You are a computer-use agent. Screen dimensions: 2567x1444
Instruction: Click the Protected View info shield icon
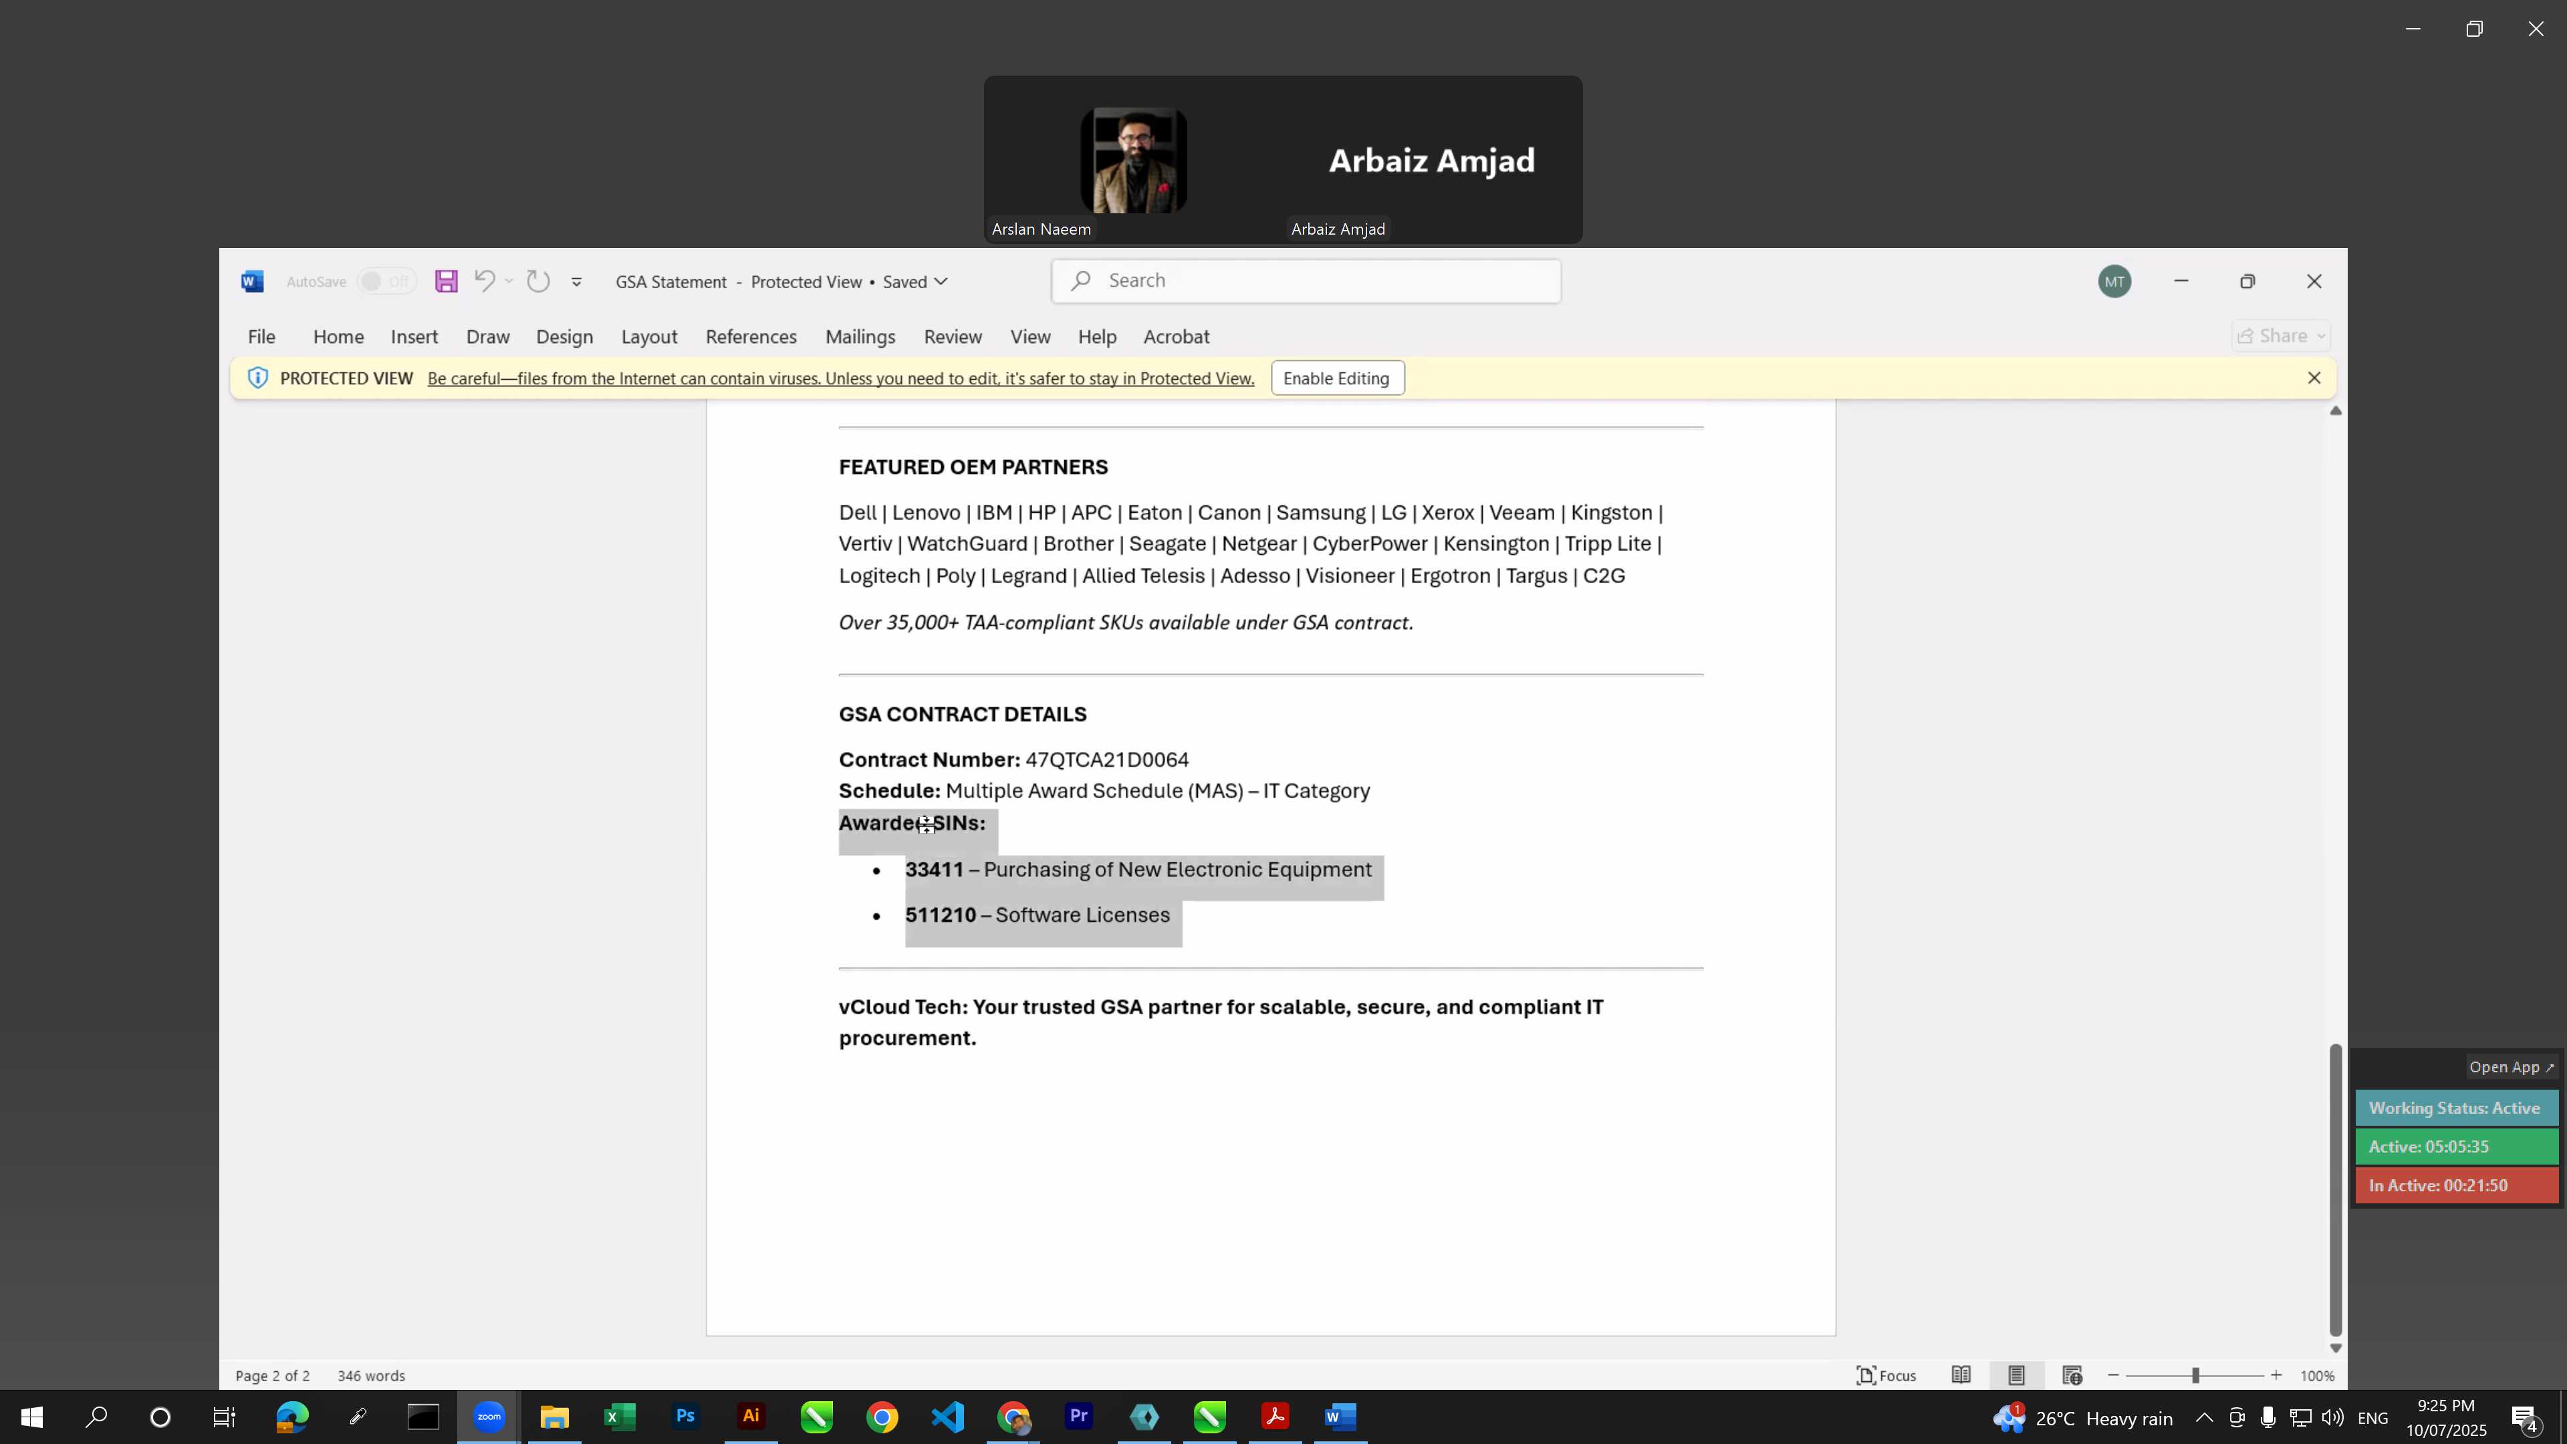[x=257, y=378]
